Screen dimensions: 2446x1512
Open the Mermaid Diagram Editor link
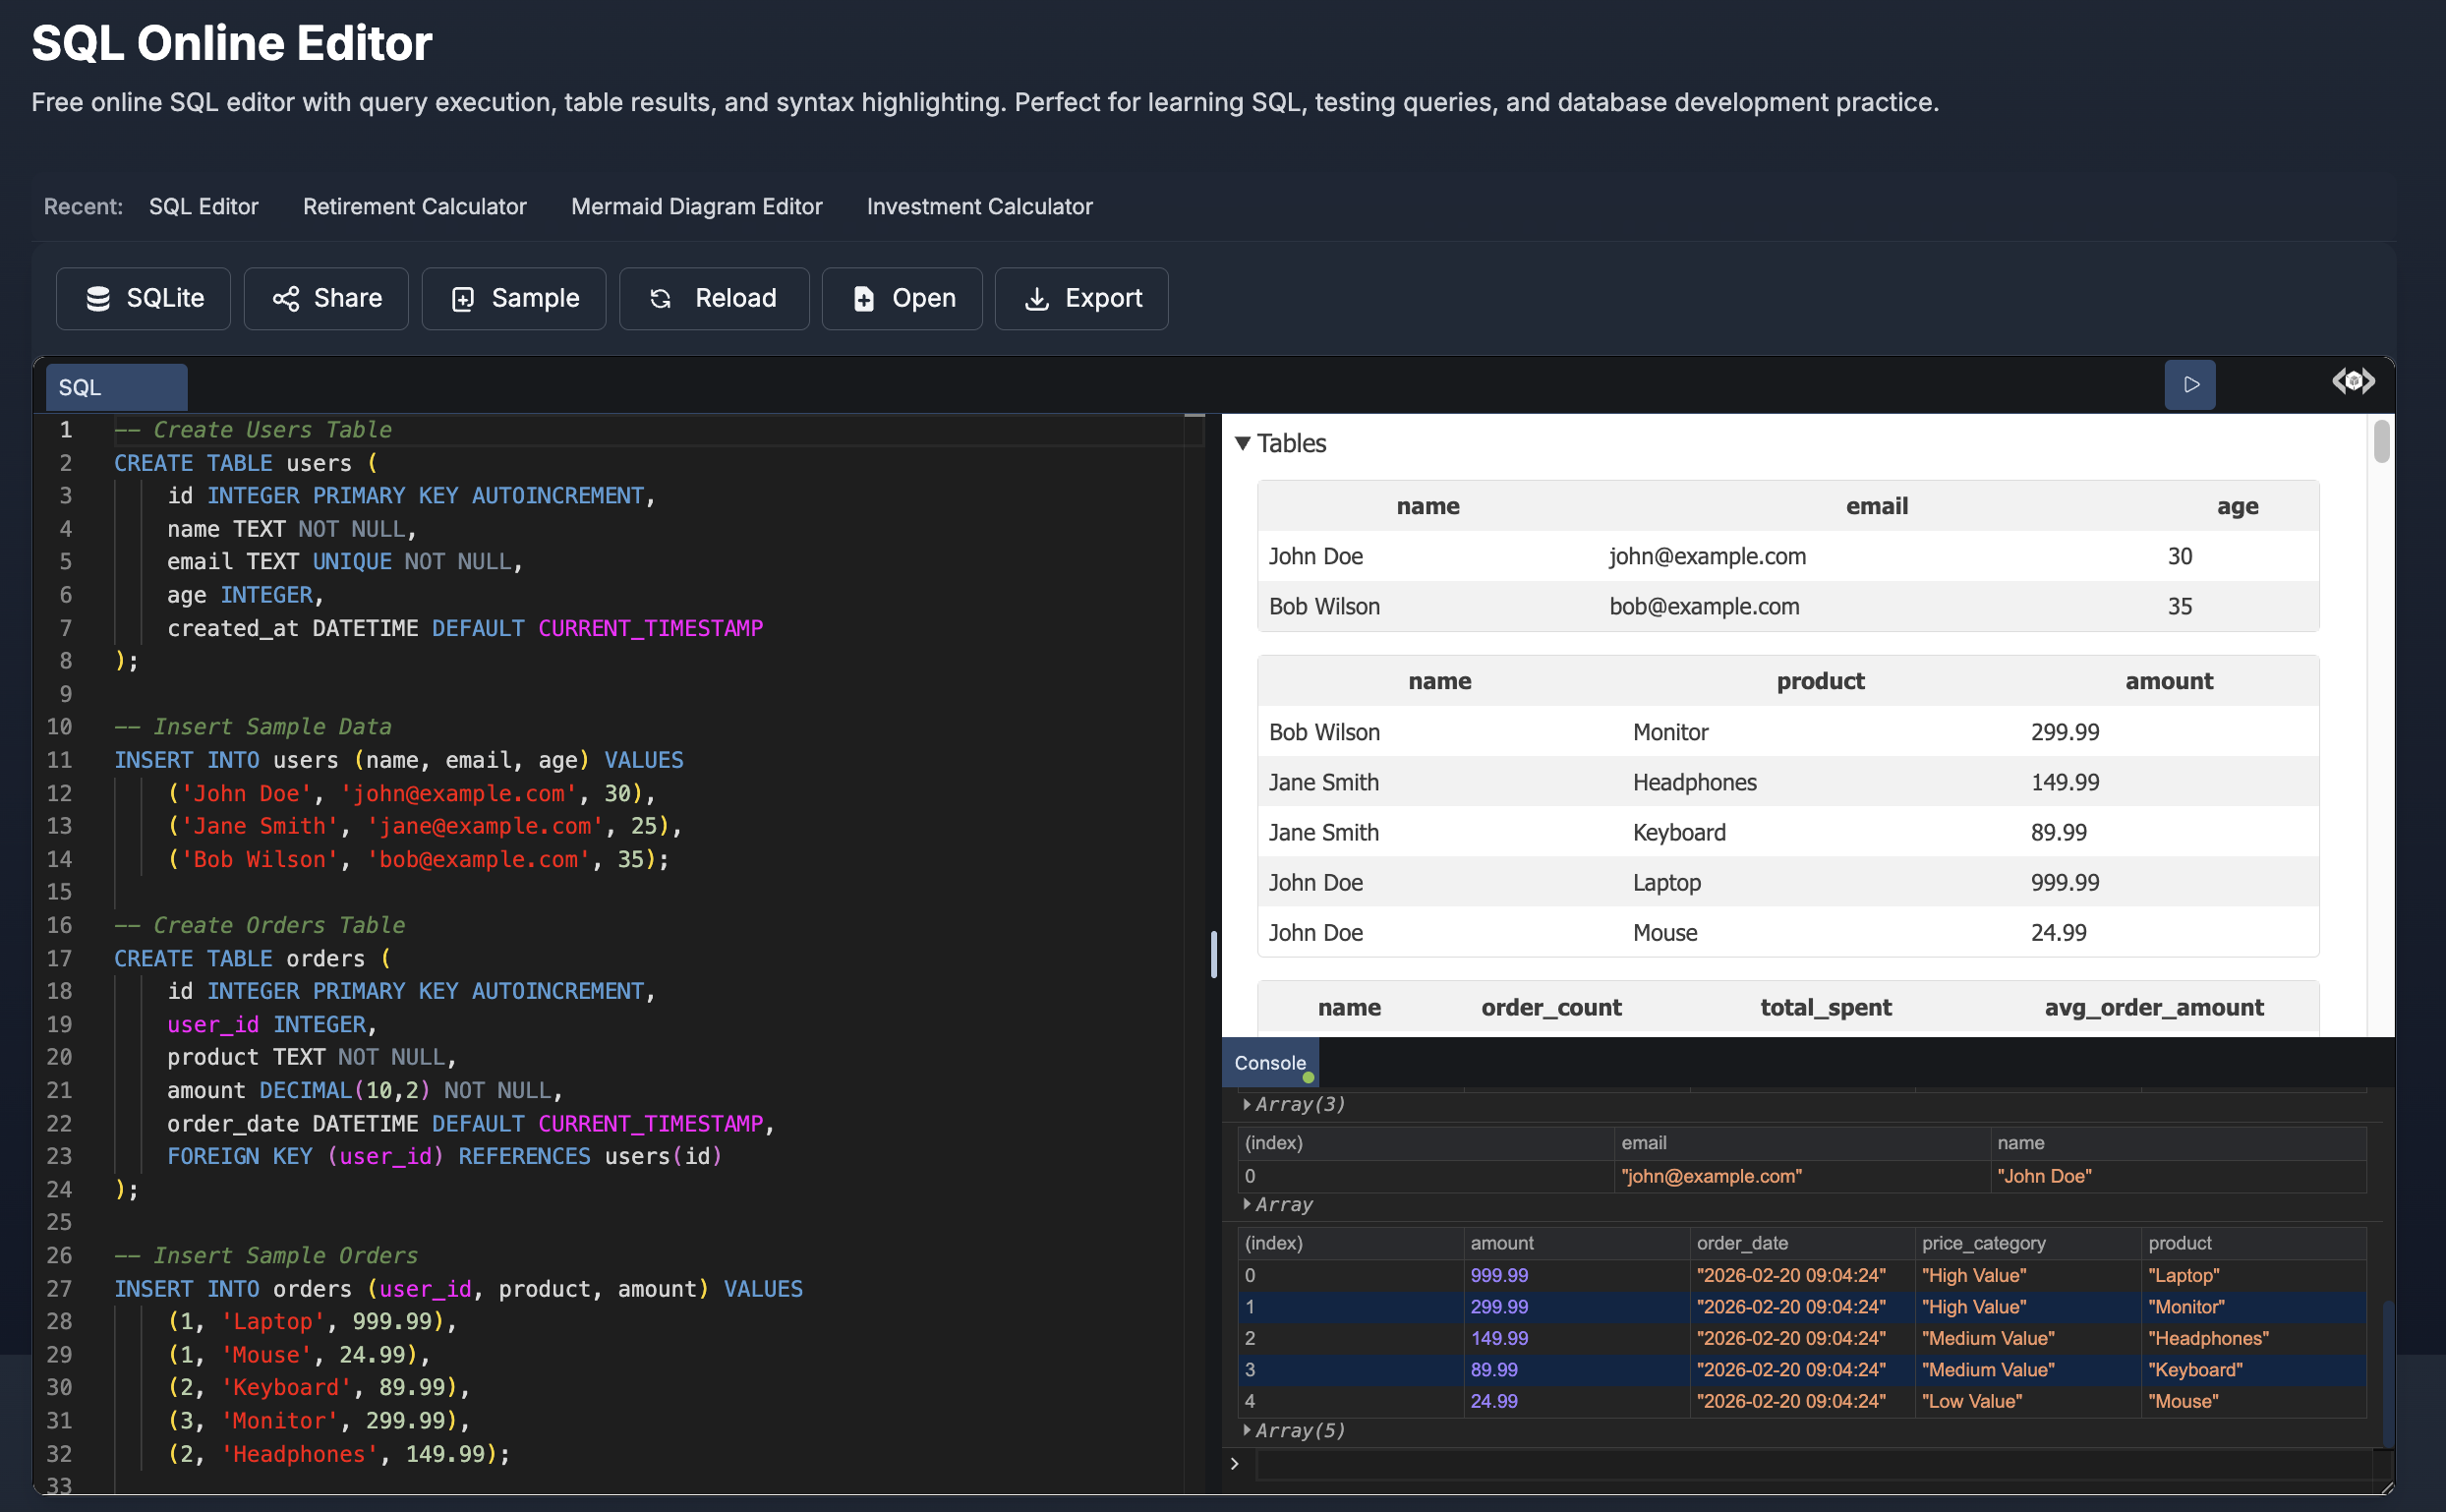[x=696, y=206]
